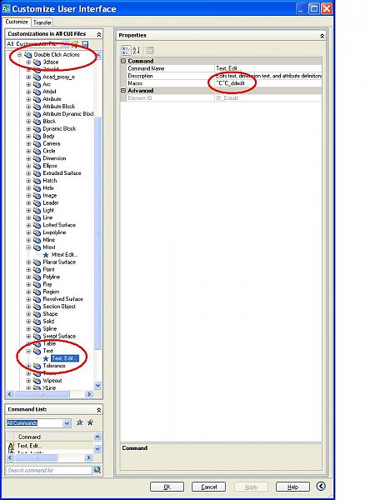Click the Leader folder icon
370x500 pixels.
[x=37, y=202]
